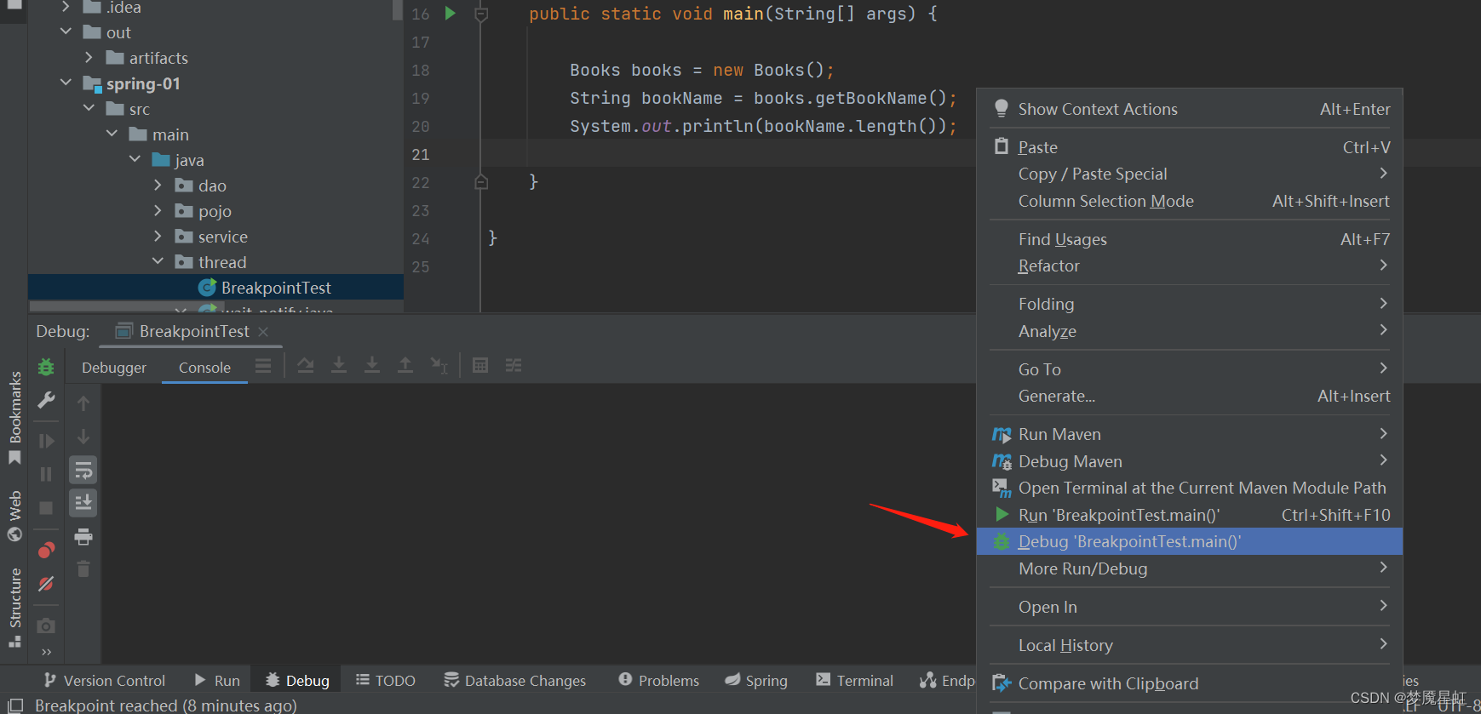The height and width of the screenshot is (714, 1481).
Task: Stop the debug session
Action: click(46, 508)
